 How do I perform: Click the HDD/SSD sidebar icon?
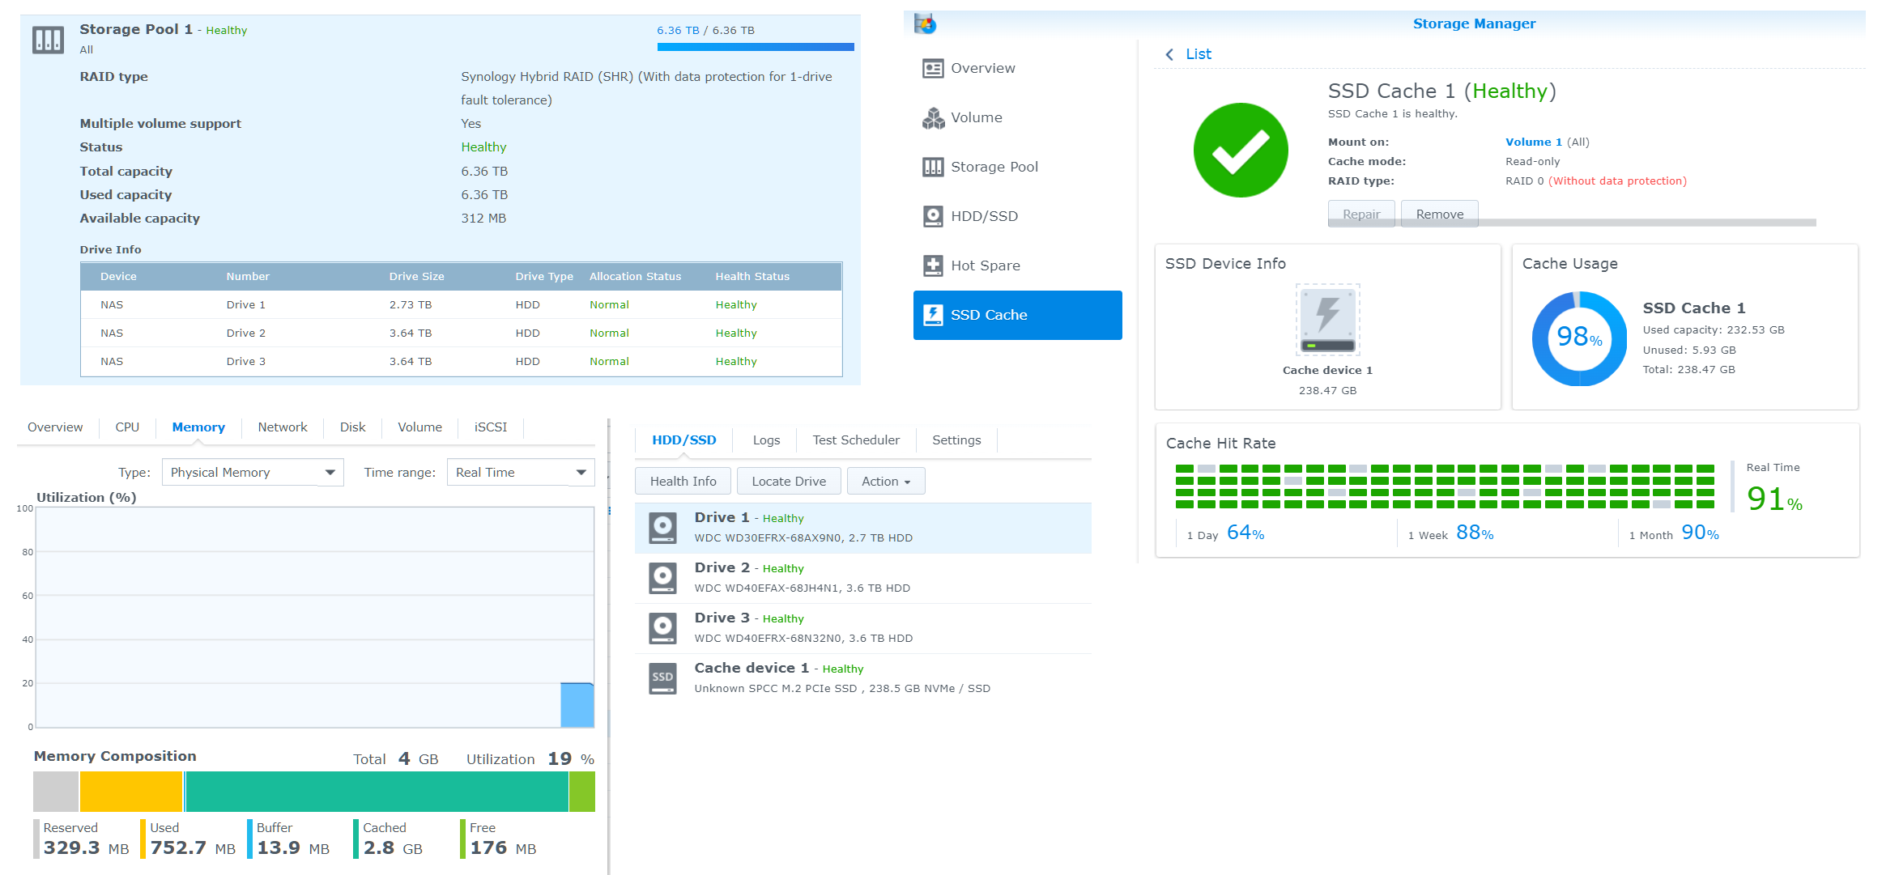933,216
